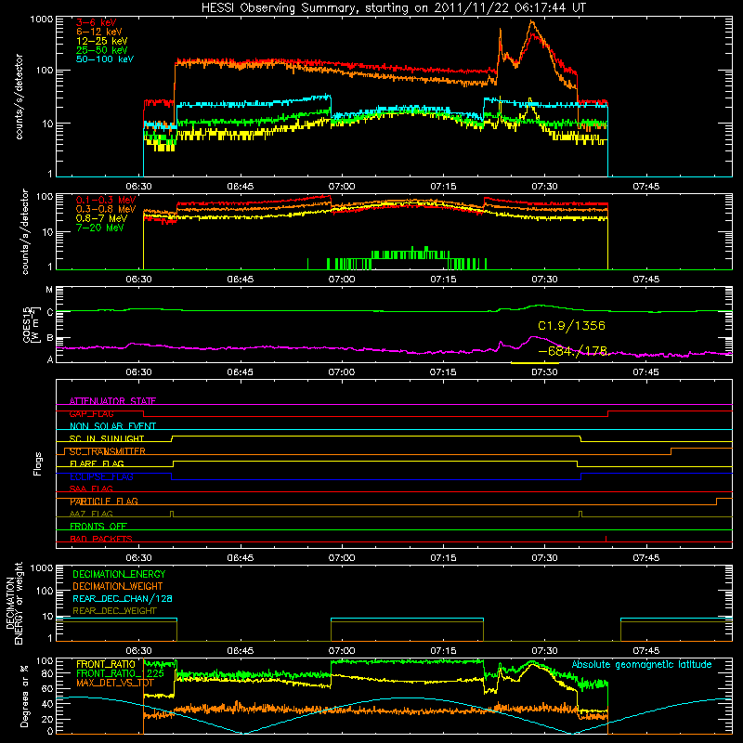Click the 7-20 MeV legend entry
The width and height of the screenshot is (743, 743).
click(x=100, y=228)
